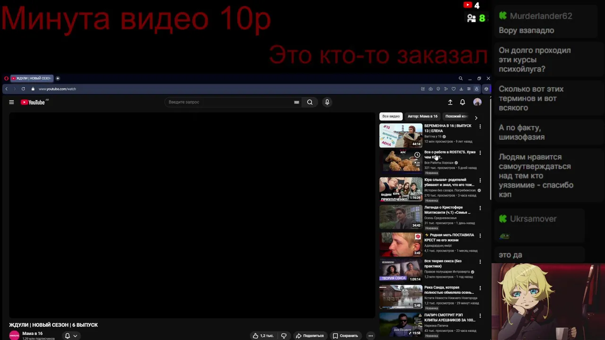The image size is (605, 340).
Task: Click the Ukrsamover chat username
Action: 533,219
